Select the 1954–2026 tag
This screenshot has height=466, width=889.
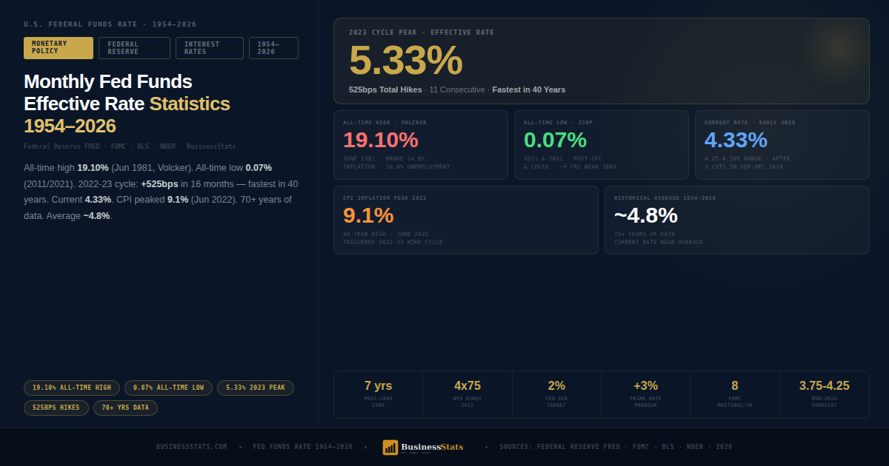click(274, 47)
